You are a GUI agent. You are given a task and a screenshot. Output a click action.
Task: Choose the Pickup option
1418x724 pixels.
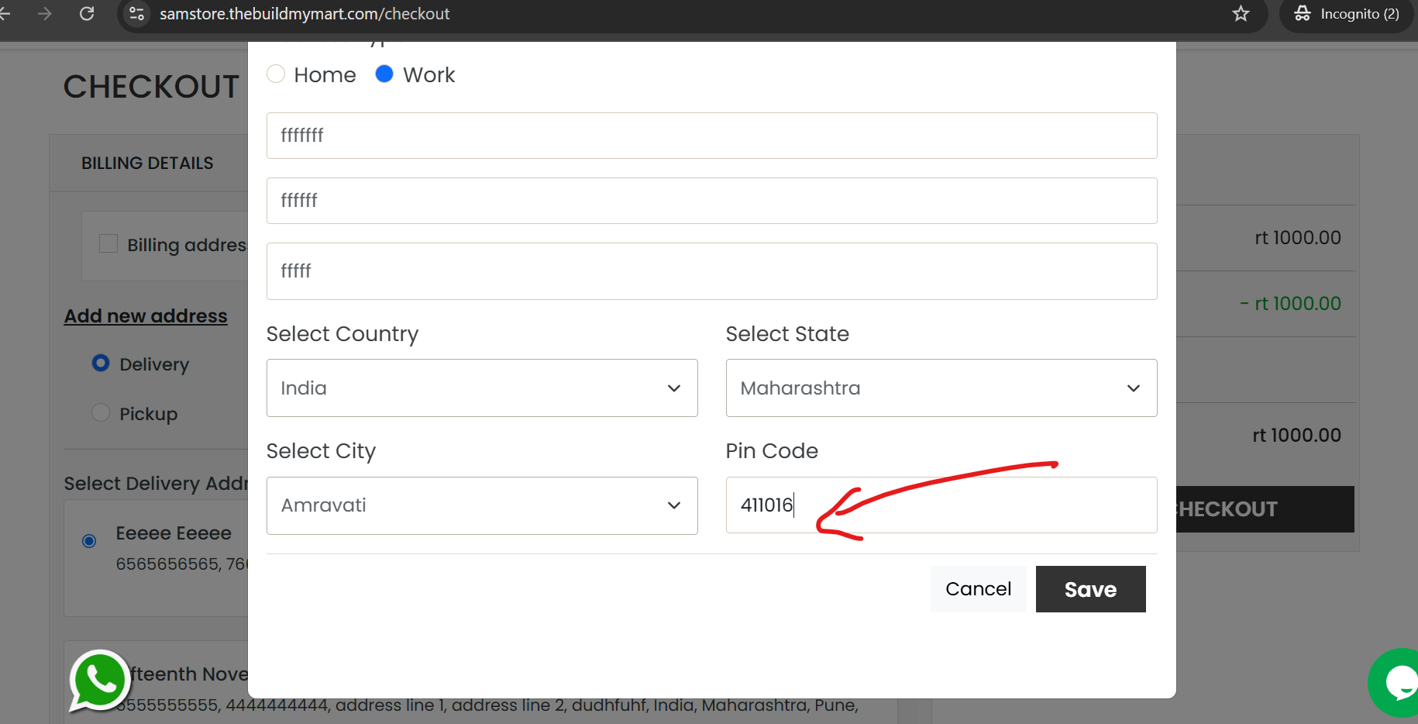click(101, 412)
